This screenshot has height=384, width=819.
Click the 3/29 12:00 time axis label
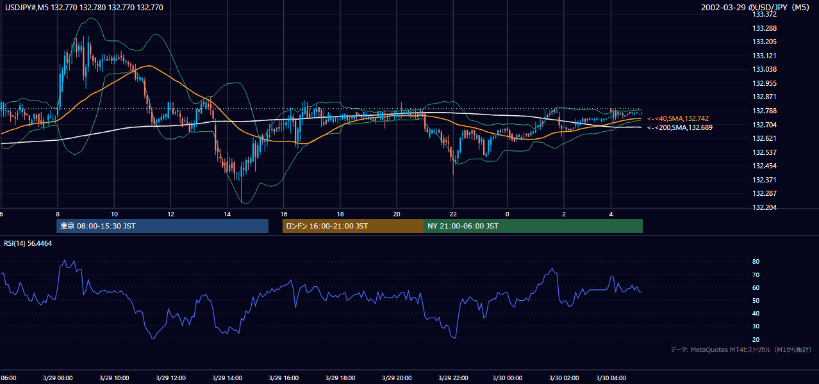[x=170, y=378]
